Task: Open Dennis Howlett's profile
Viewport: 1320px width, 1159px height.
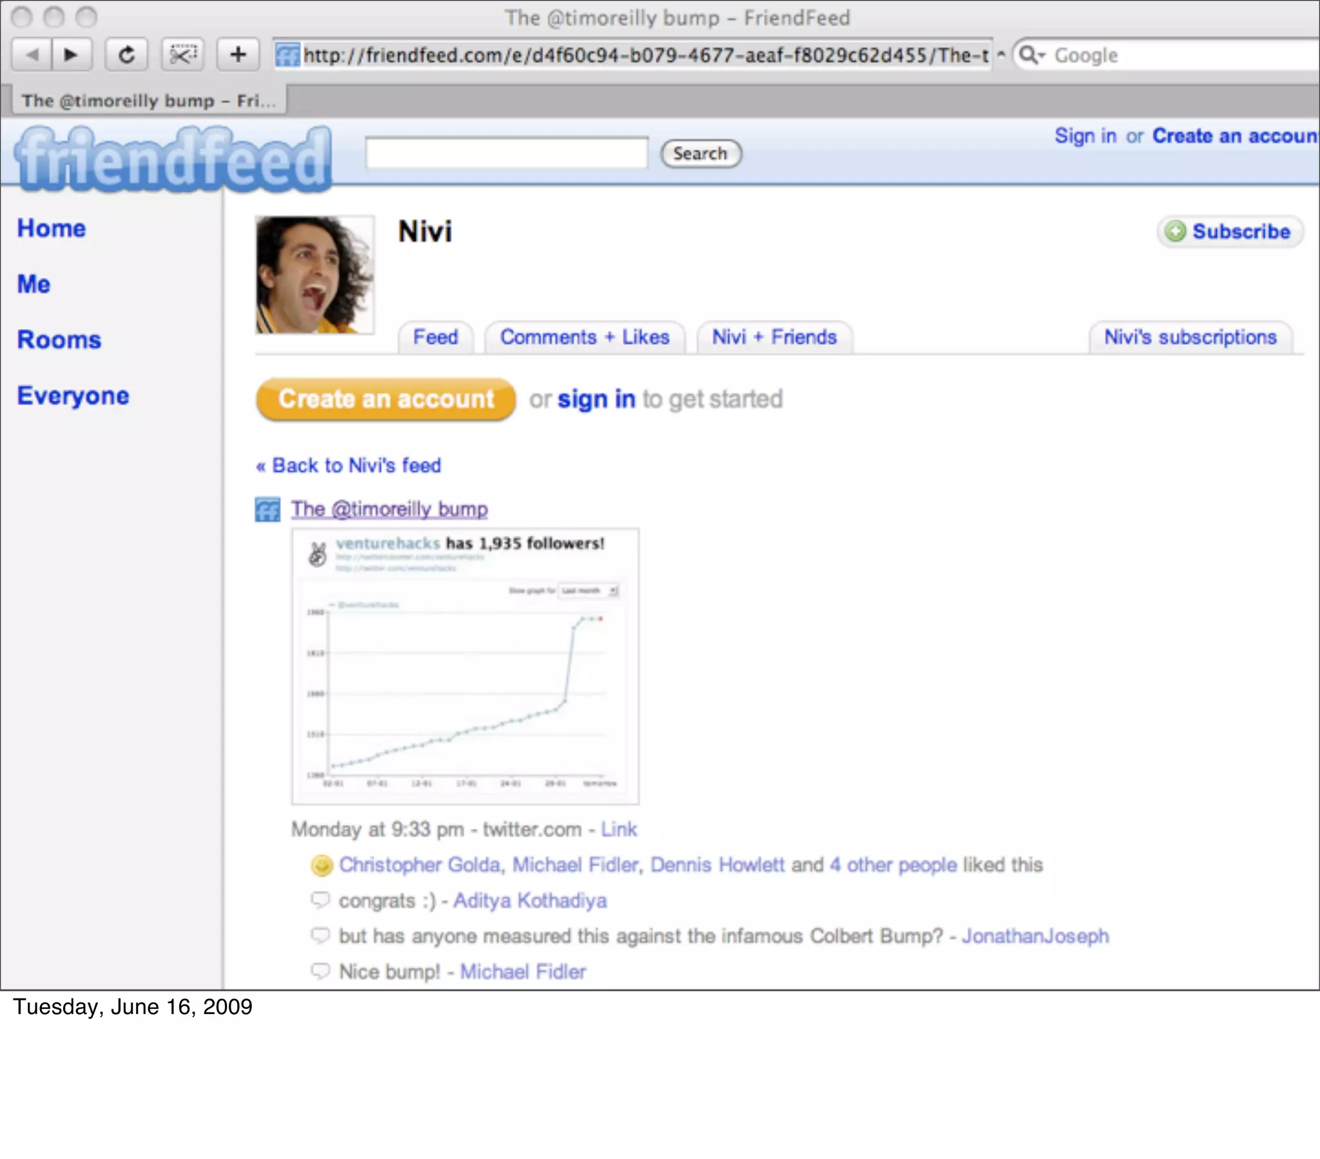Action: click(717, 864)
